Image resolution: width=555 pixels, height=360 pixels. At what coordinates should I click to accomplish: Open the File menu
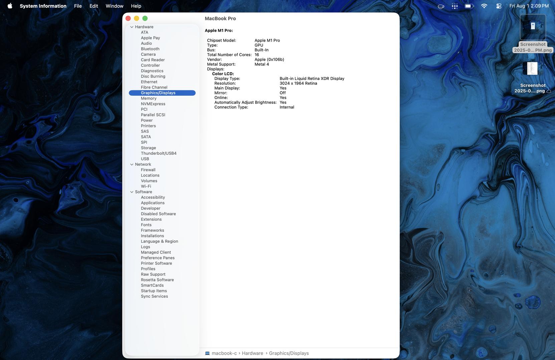(x=78, y=6)
